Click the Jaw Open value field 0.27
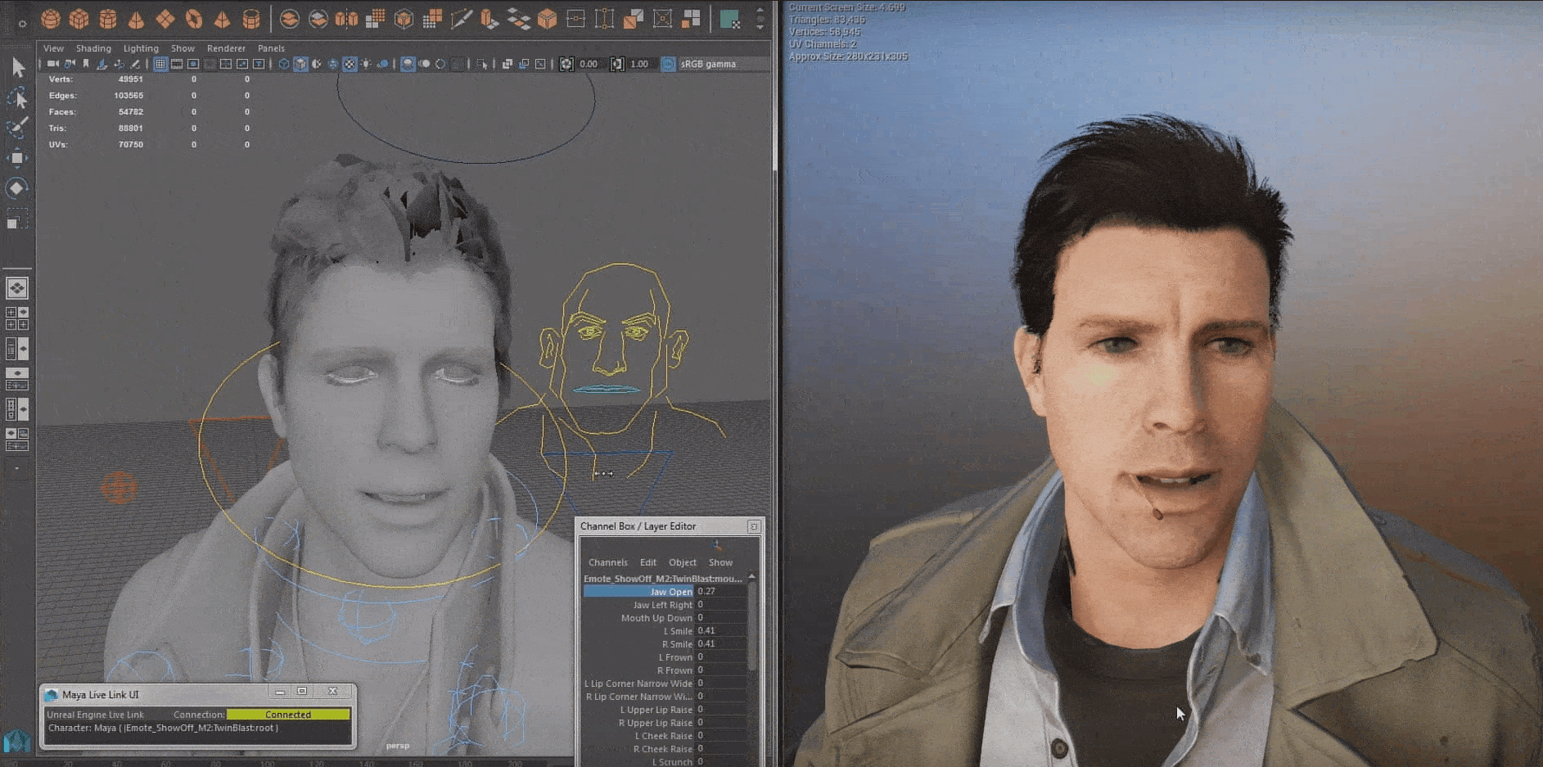 pyautogui.click(x=720, y=591)
